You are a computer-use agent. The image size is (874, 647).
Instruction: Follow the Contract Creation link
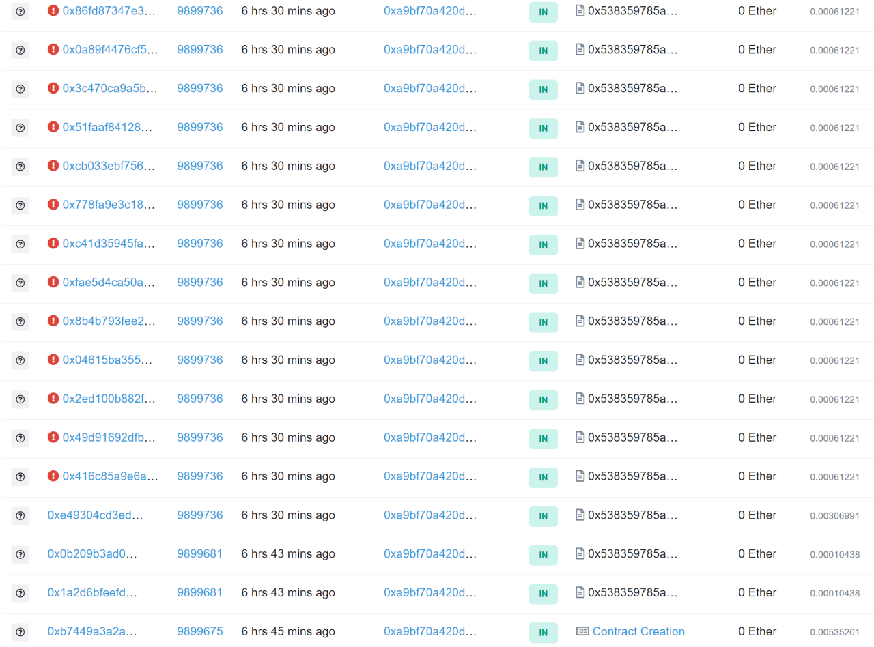click(x=638, y=631)
